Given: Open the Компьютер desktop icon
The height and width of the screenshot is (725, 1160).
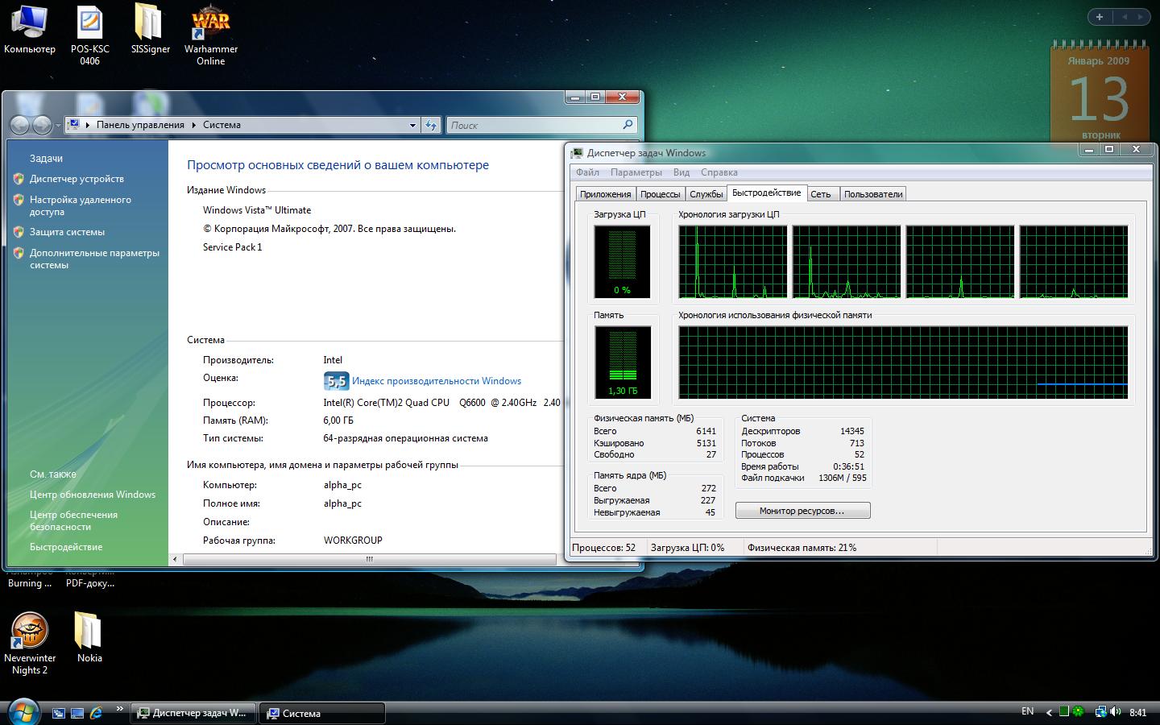Looking at the screenshot, I should tap(30, 24).
